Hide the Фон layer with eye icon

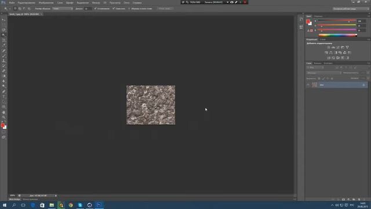point(308,85)
